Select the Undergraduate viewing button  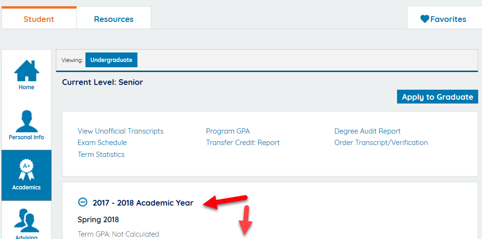click(111, 60)
